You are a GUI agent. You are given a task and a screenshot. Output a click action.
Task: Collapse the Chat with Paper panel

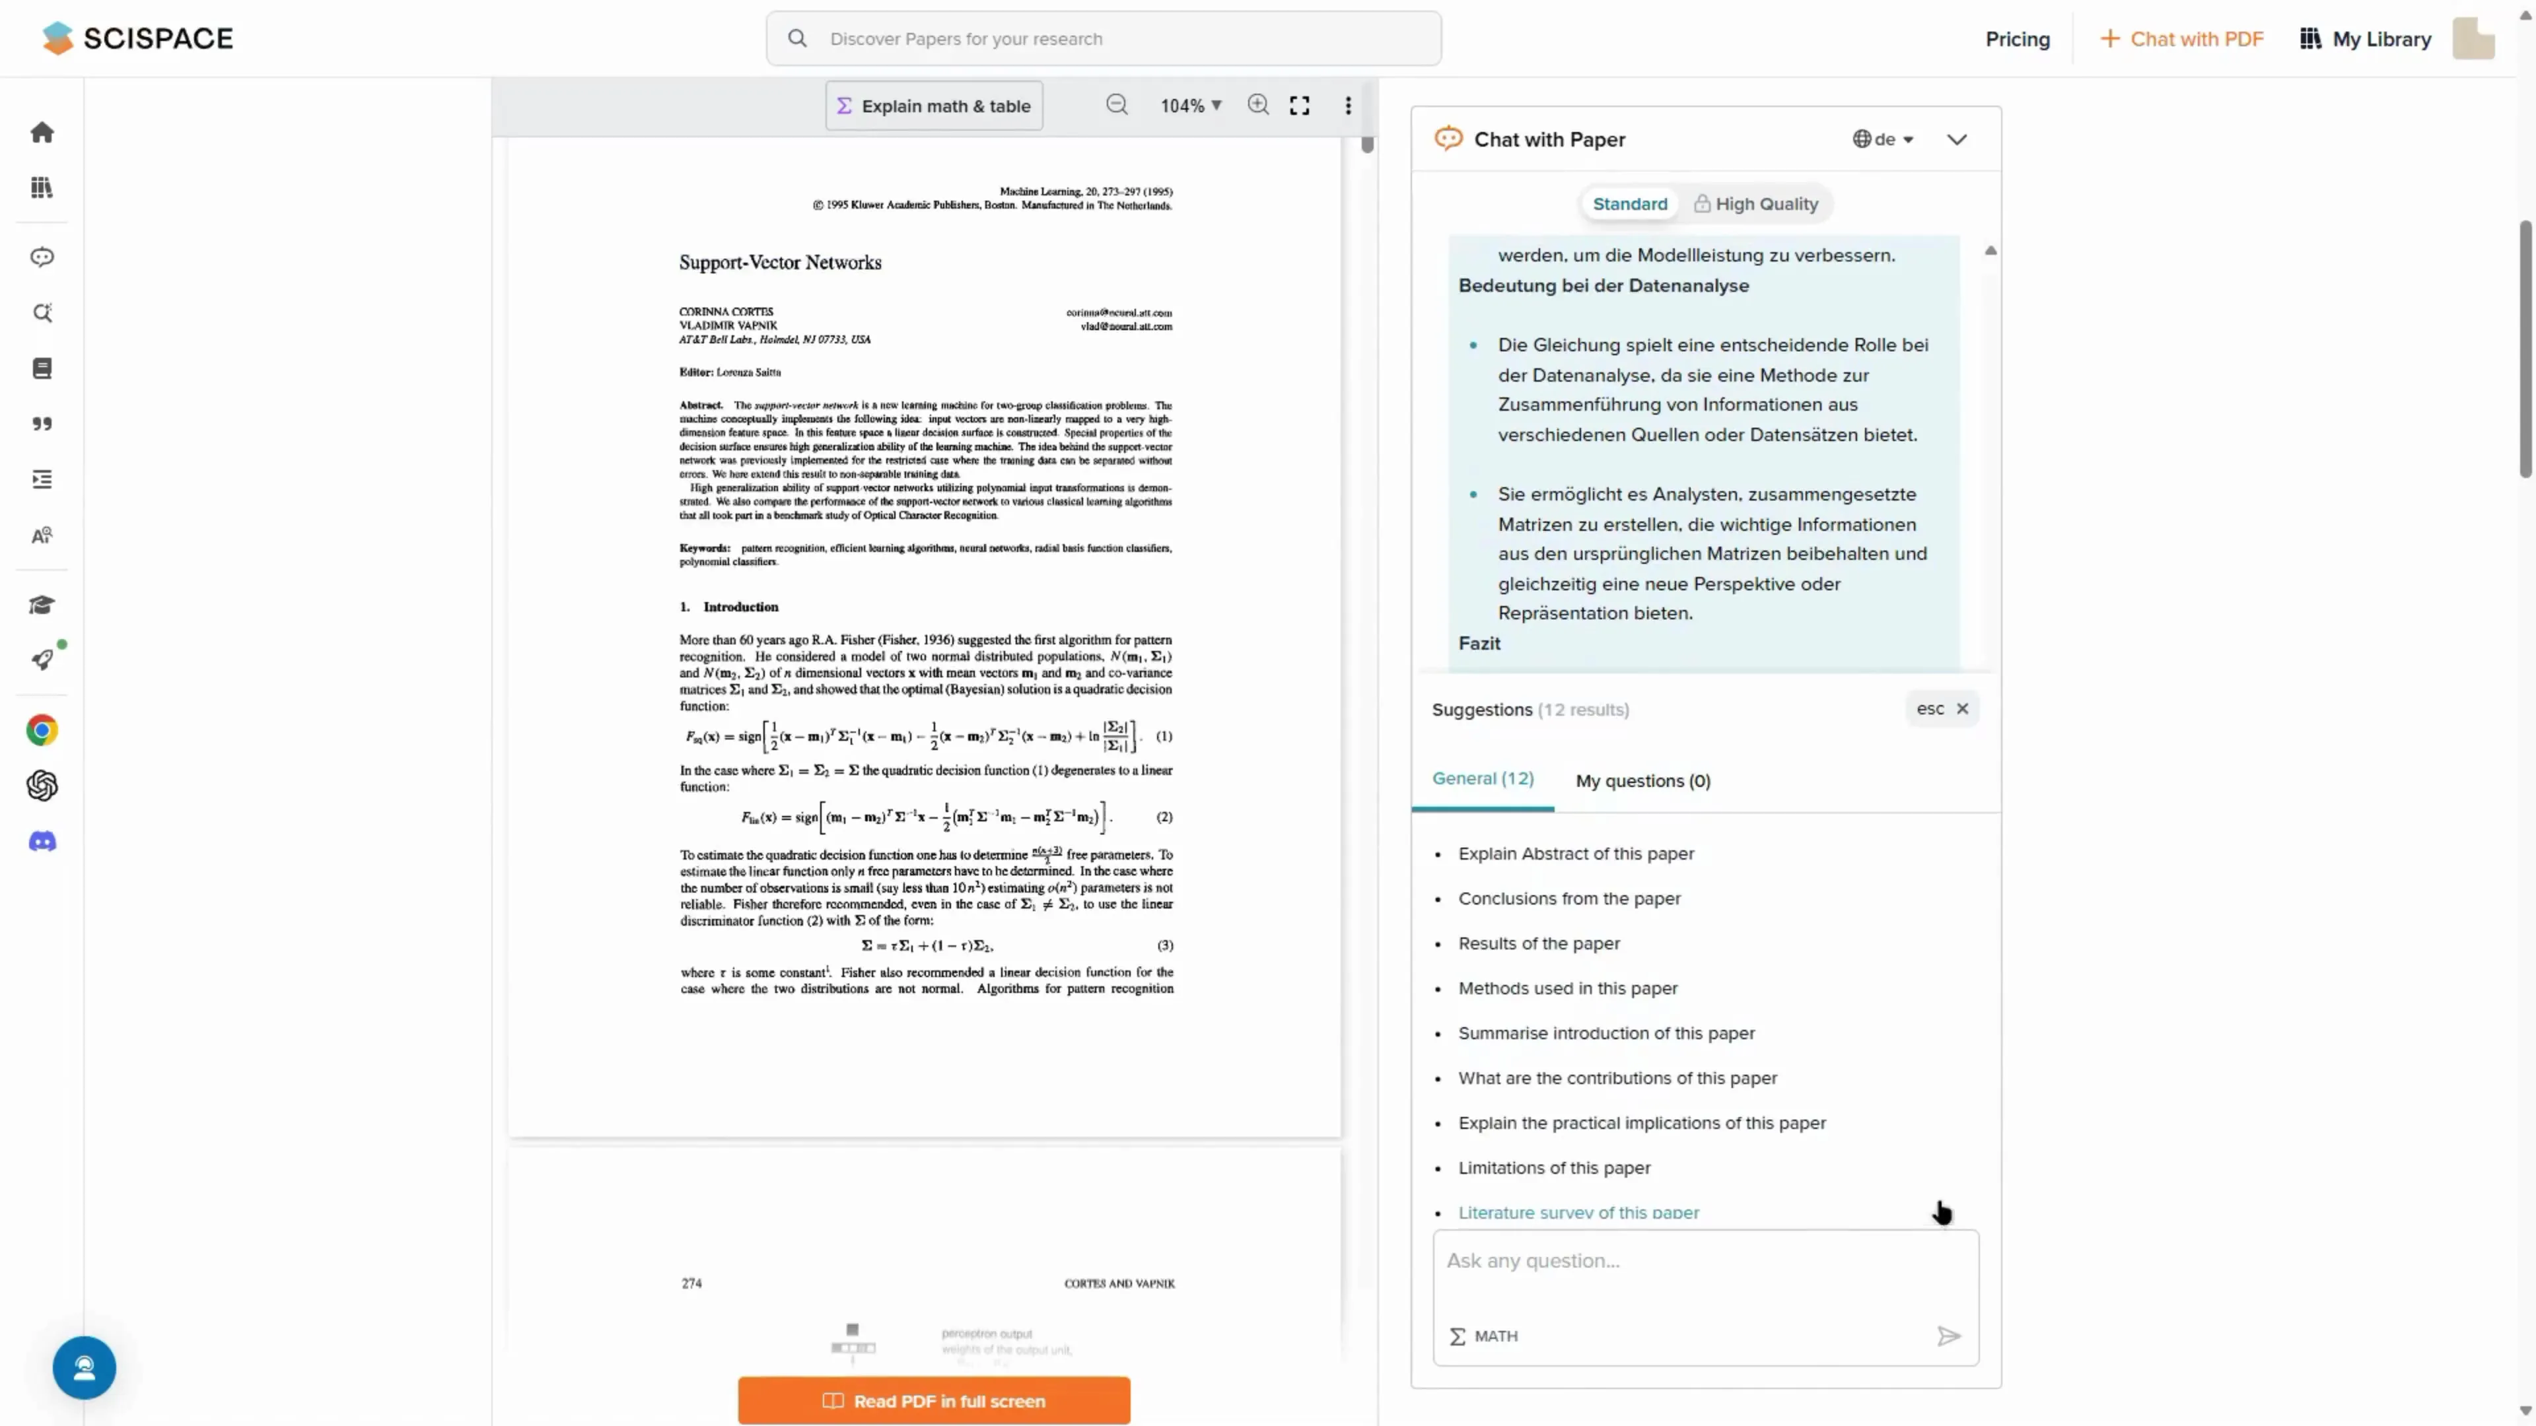pos(1956,140)
